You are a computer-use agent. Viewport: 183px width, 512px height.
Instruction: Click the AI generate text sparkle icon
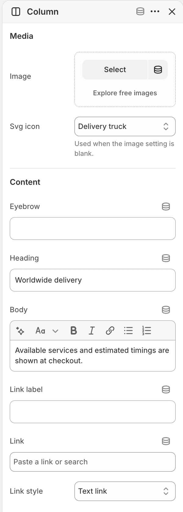(20, 331)
